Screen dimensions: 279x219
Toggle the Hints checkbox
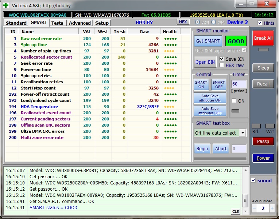coord(260,23)
